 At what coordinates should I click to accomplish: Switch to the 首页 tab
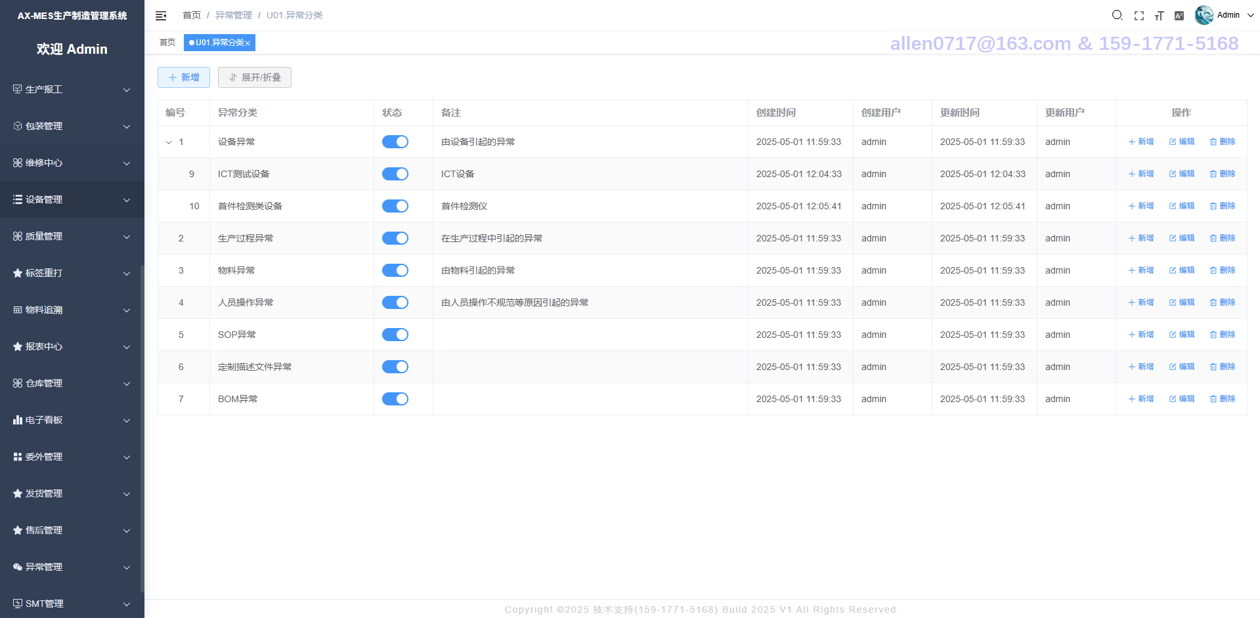click(x=167, y=43)
